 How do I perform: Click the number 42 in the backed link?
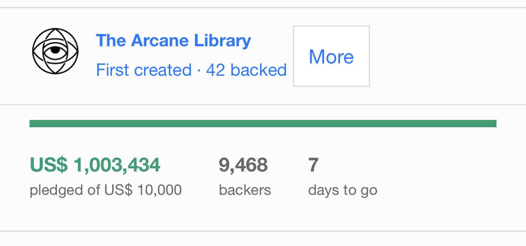pos(215,70)
